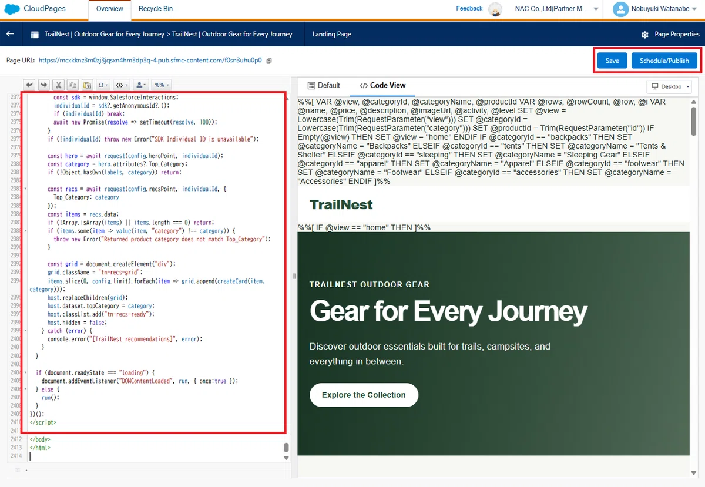The image size is (705, 487).
Task: Click the Nobuyuki Watanabe avatar icon
Action: [x=620, y=9]
